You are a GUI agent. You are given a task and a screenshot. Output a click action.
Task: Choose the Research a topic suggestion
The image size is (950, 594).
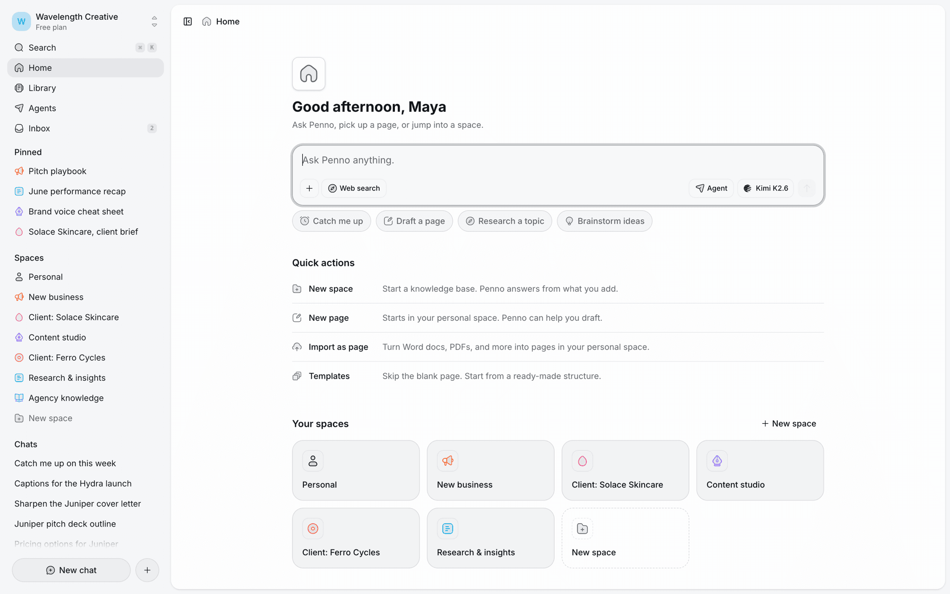[x=505, y=221]
